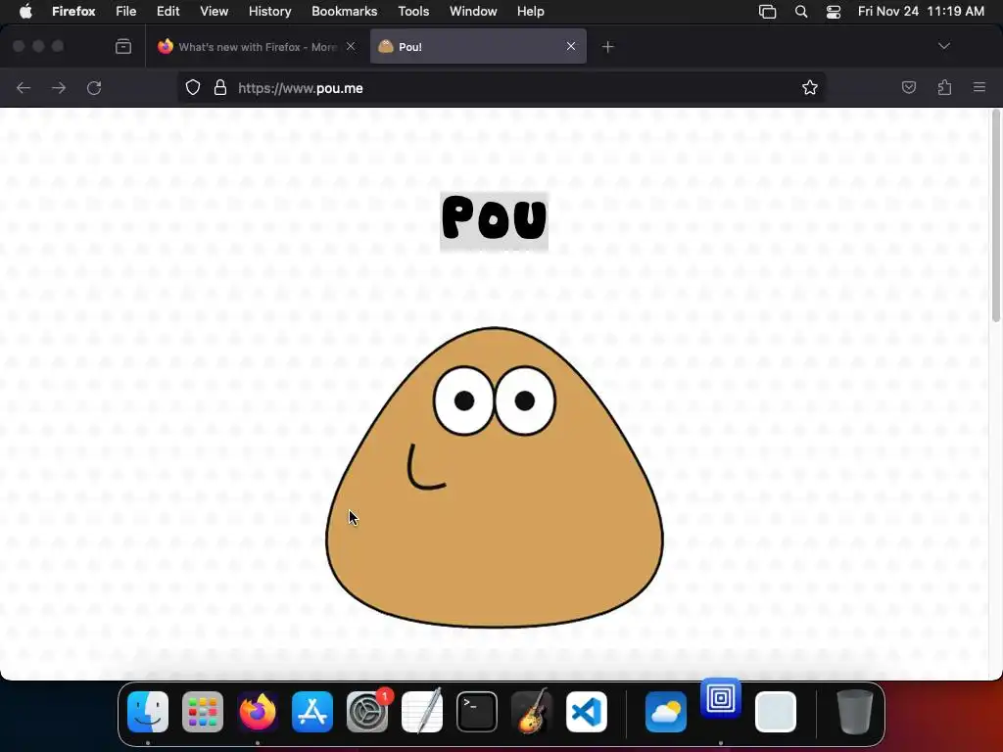Click Firefox icon in the Dock
The width and height of the screenshot is (1003, 752).
point(258,711)
